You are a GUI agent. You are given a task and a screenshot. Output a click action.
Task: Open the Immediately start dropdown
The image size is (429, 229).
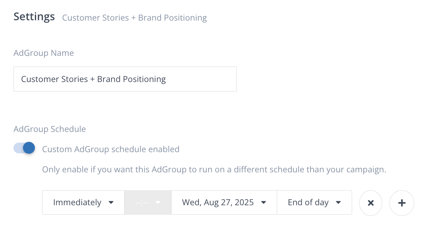(x=83, y=202)
